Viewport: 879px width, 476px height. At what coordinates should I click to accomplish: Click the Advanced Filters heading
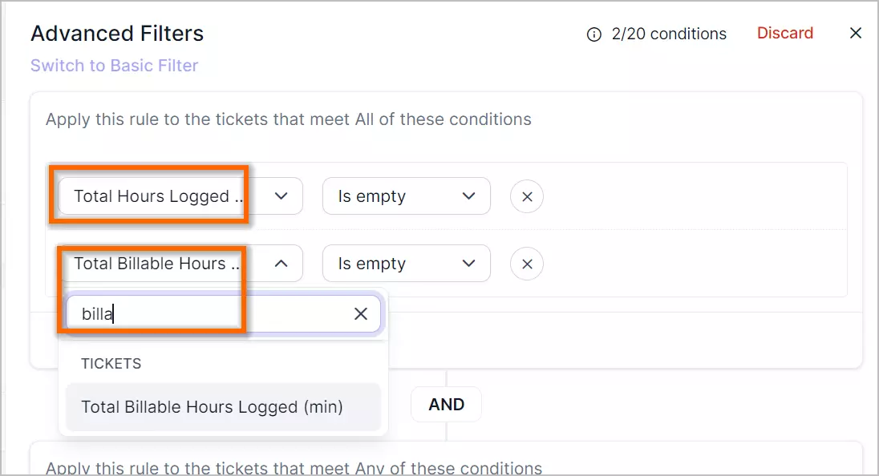117,34
